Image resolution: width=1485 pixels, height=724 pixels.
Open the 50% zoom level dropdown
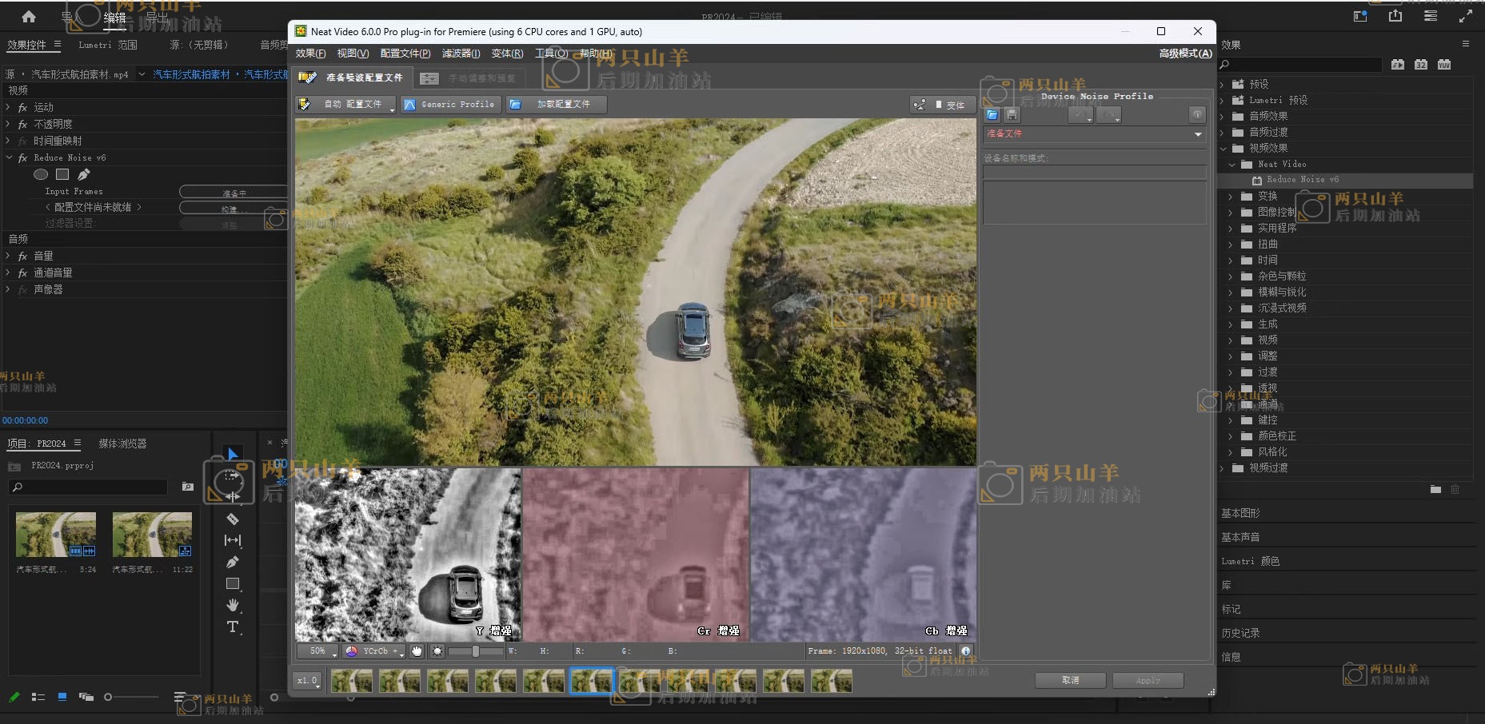click(318, 651)
